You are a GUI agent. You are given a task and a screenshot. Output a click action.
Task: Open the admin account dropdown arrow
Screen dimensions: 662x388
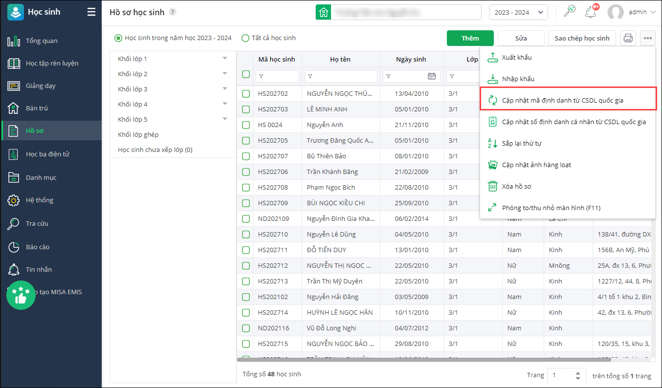[x=653, y=12]
